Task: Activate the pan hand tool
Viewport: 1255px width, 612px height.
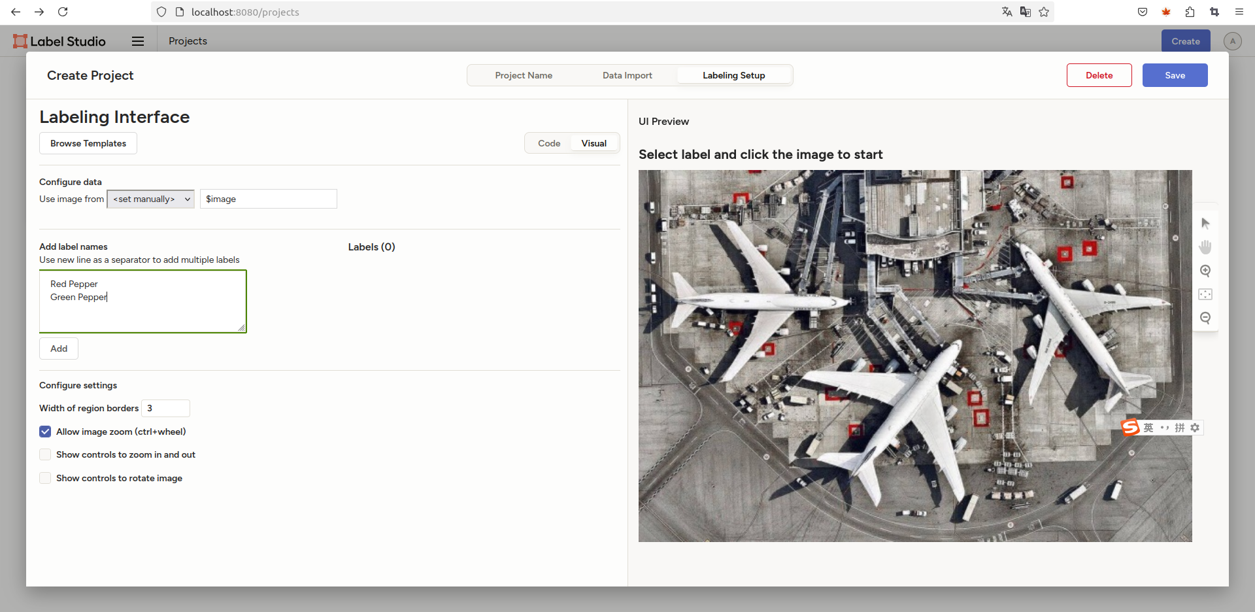Action: [x=1205, y=247]
